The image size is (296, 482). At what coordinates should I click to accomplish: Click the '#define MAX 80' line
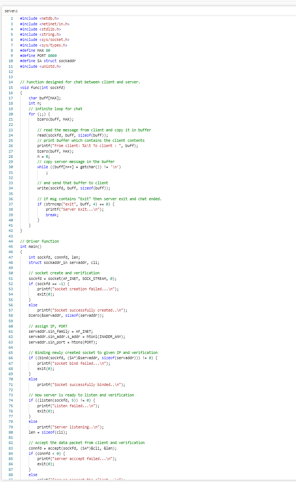pos(35,50)
